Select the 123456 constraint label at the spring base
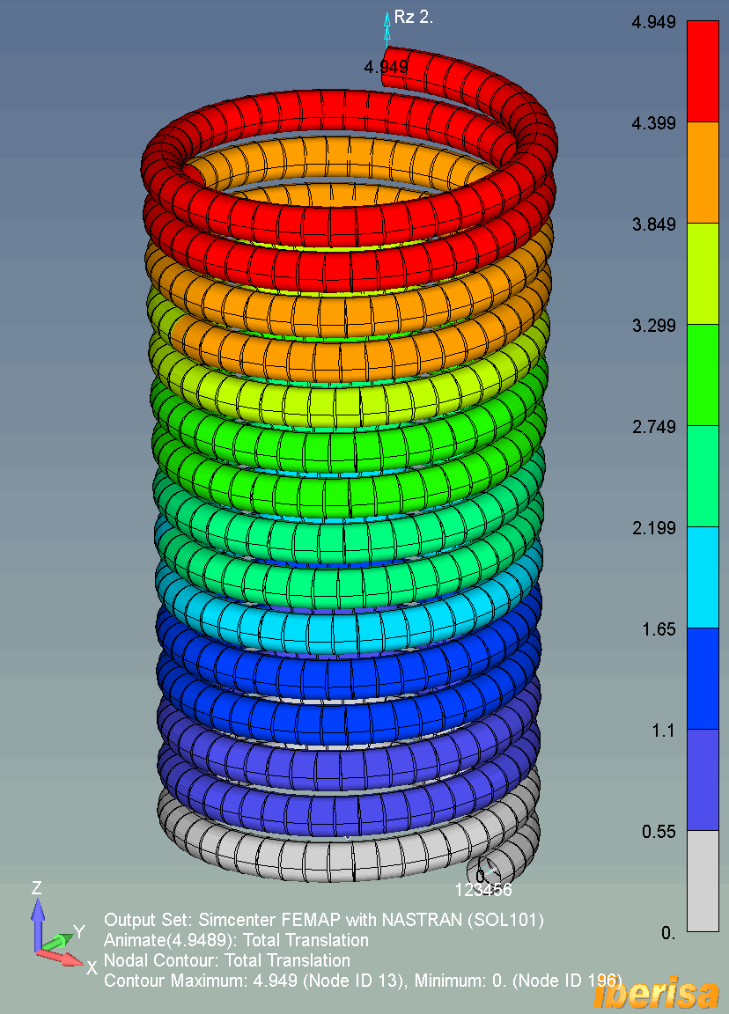 tap(483, 890)
